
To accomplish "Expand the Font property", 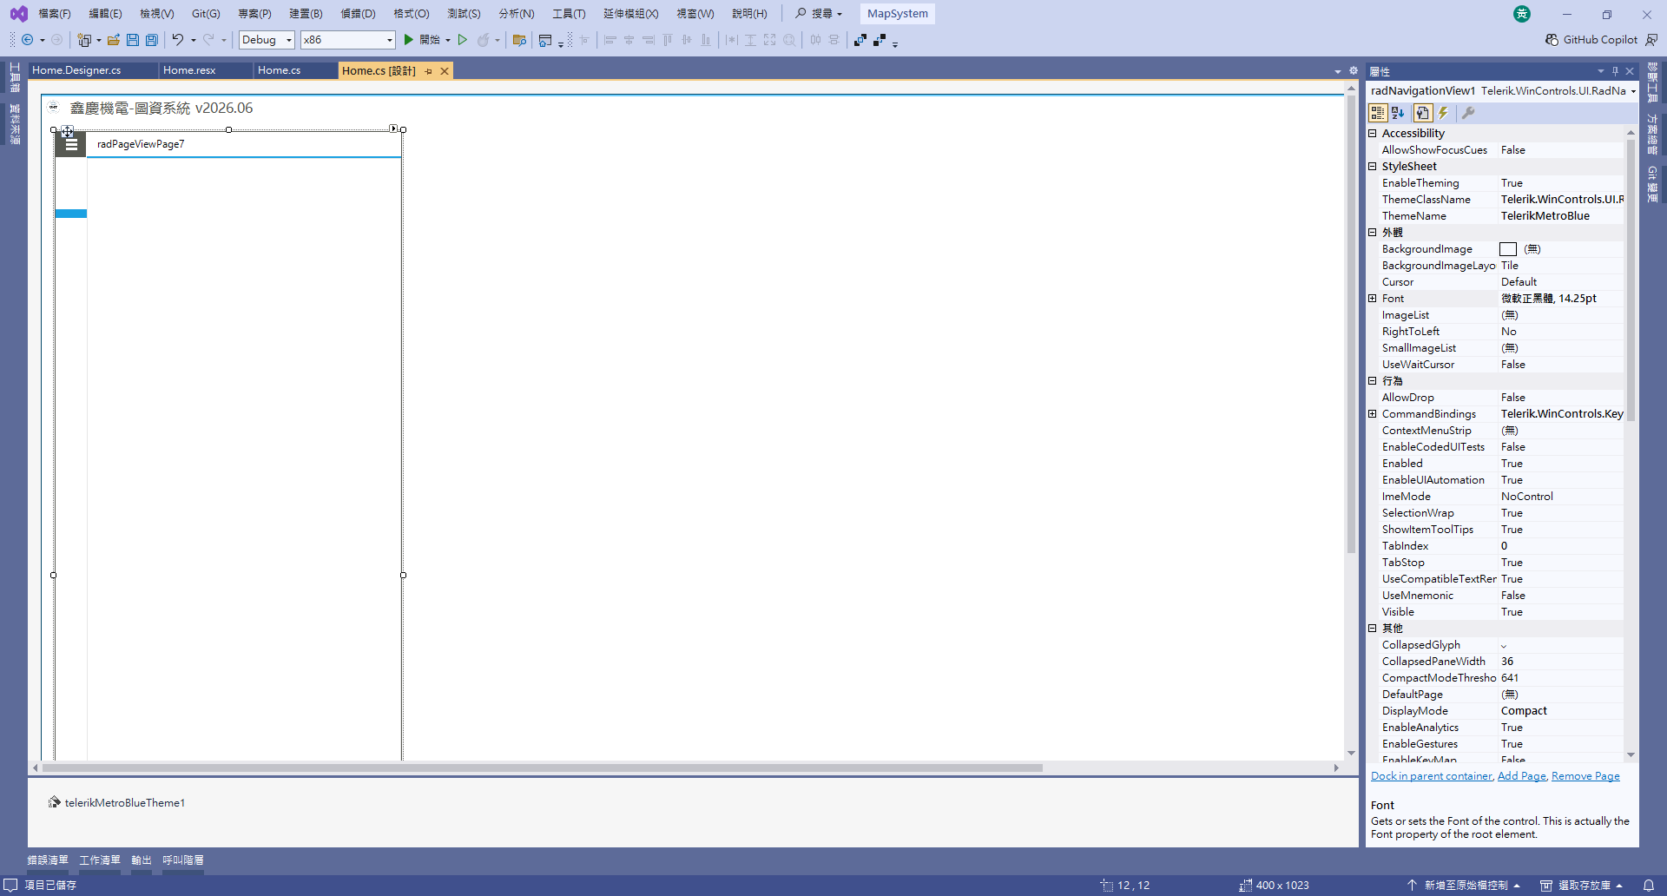I will 1373,299.
